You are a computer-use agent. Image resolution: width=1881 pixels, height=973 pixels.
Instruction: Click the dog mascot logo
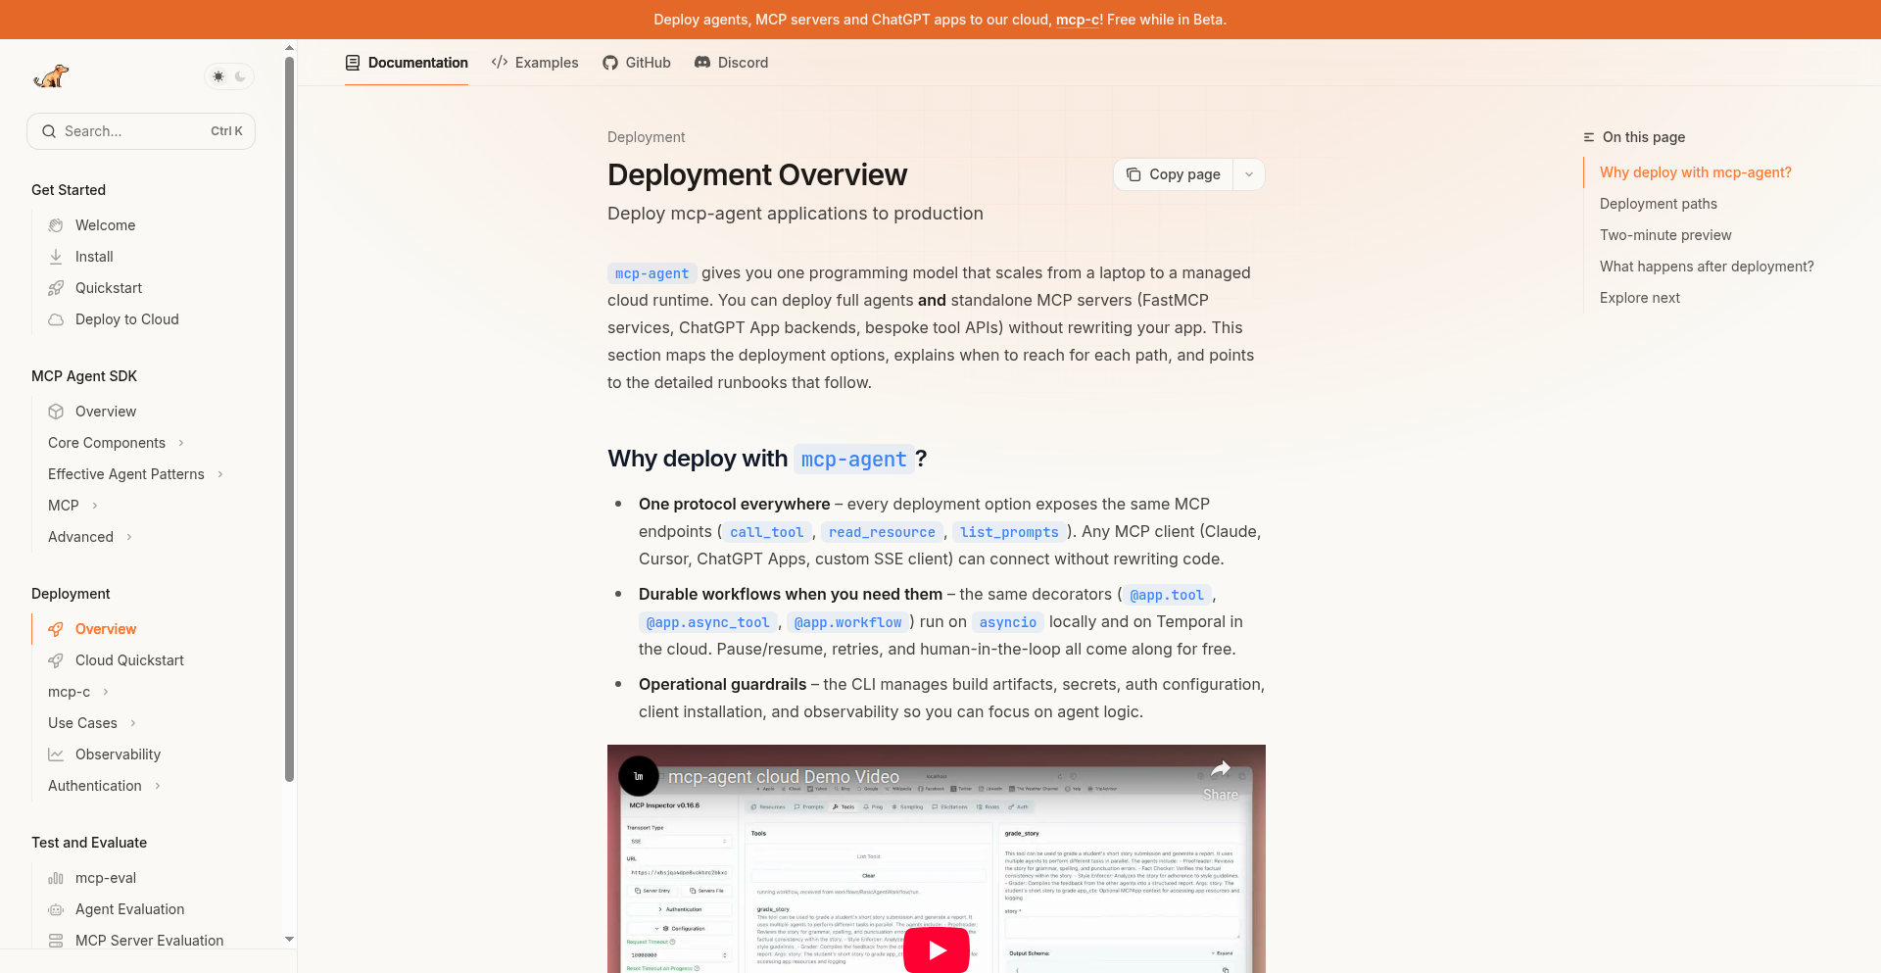pyautogui.click(x=51, y=76)
